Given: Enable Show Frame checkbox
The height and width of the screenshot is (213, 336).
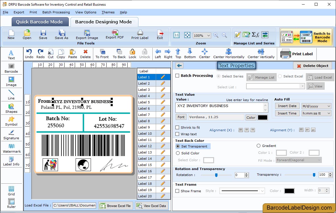Looking at the screenshot, I should pyautogui.click(x=177, y=191).
